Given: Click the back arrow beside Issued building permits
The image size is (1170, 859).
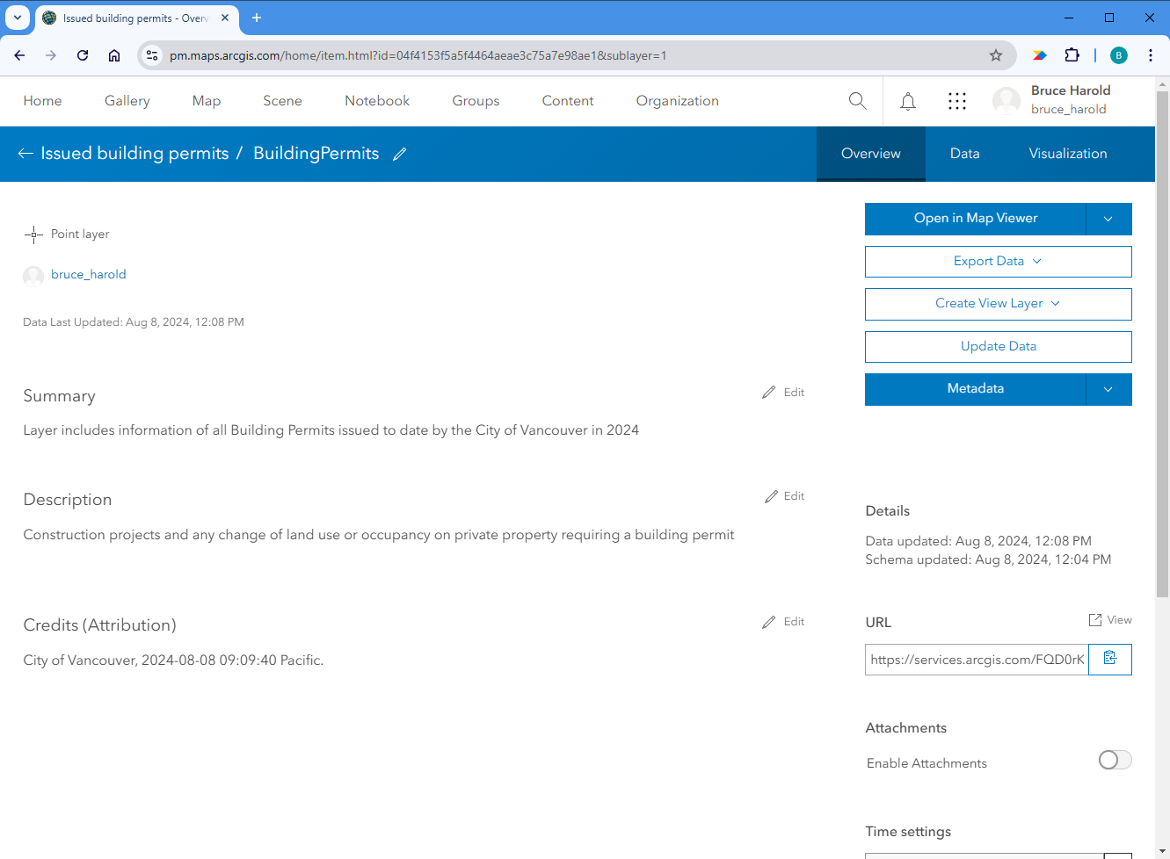Looking at the screenshot, I should point(25,153).
